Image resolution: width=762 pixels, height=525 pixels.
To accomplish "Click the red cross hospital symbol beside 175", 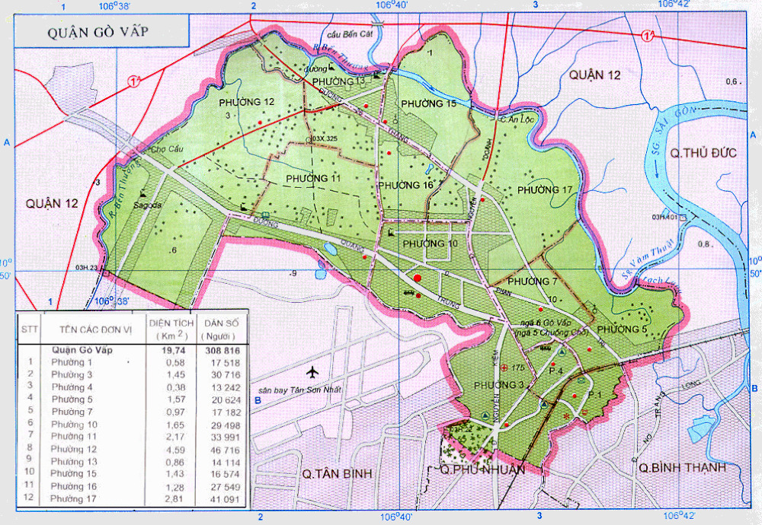I will coord(504,367).
